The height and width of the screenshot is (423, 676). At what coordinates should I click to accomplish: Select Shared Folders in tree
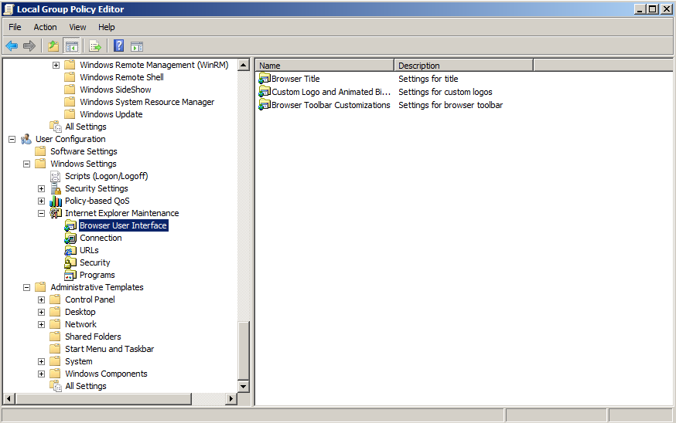coord(93,337)
